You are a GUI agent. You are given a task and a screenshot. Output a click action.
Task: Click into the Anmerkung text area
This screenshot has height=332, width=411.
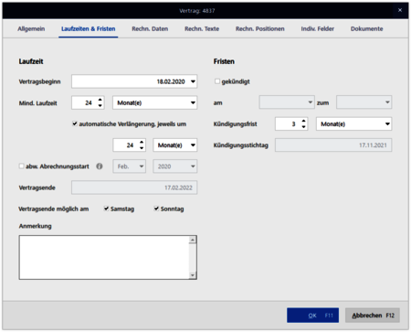click(104, 257)
